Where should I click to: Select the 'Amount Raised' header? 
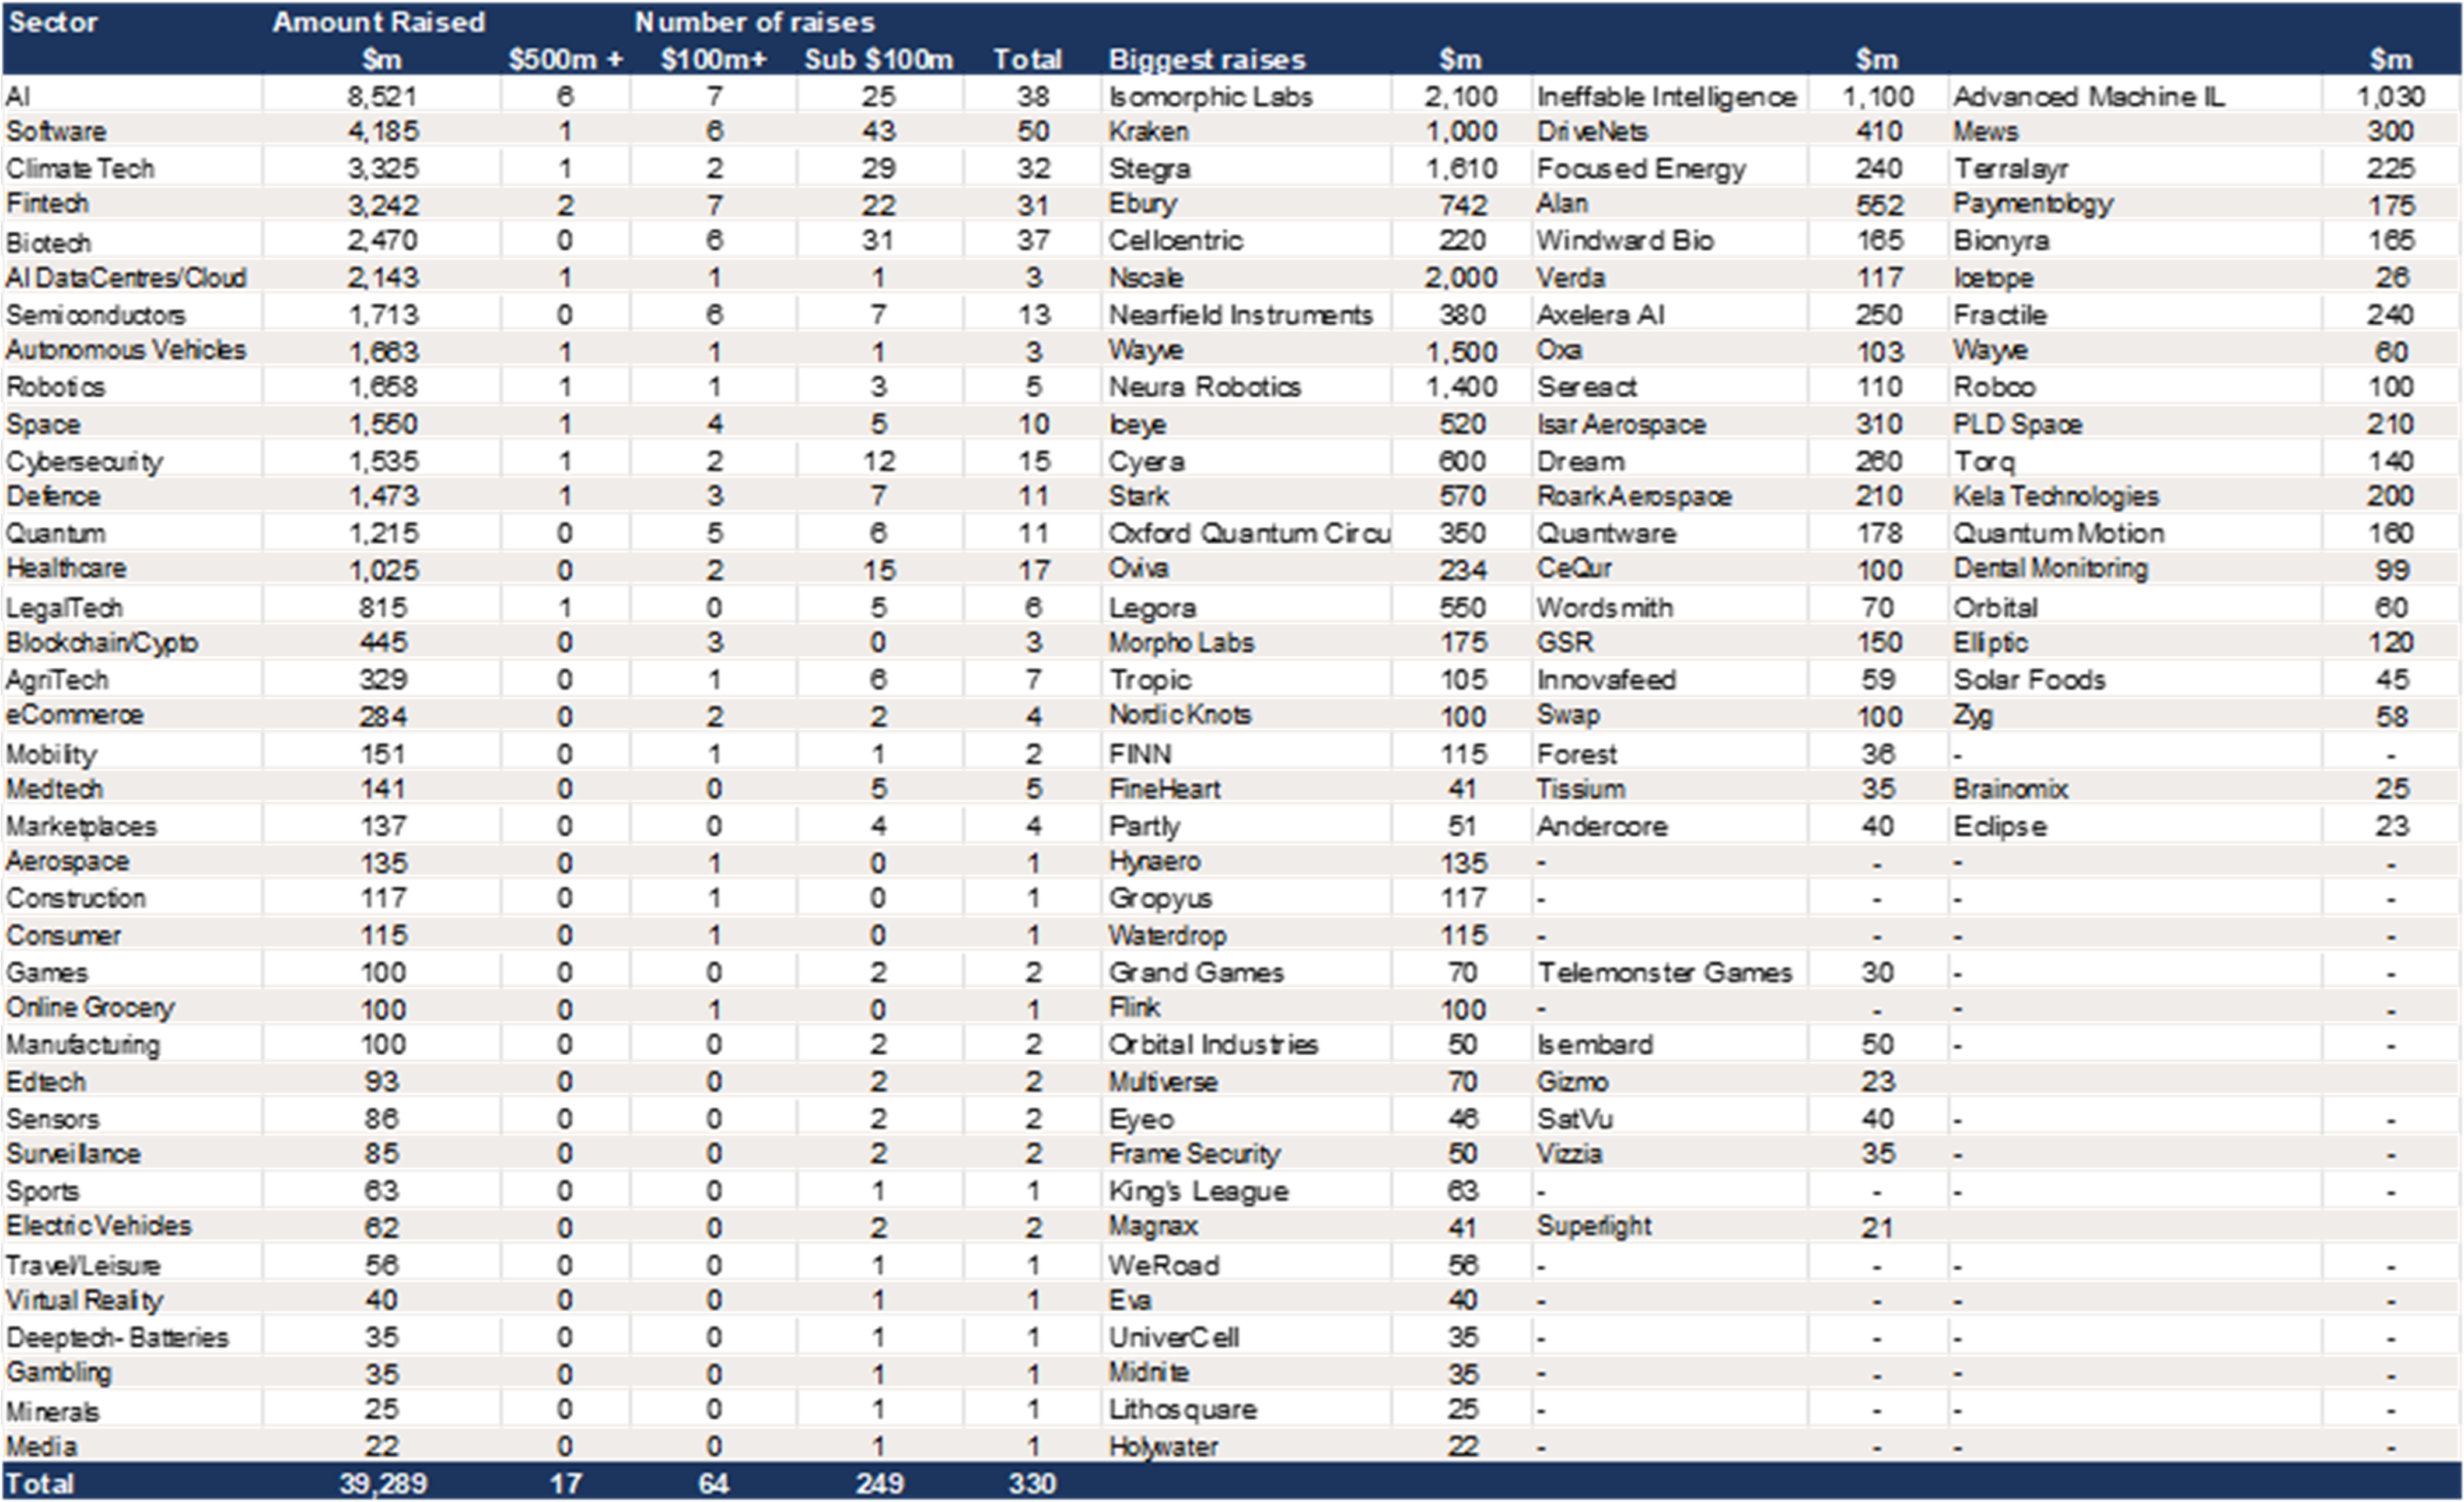tap(379, 22)
